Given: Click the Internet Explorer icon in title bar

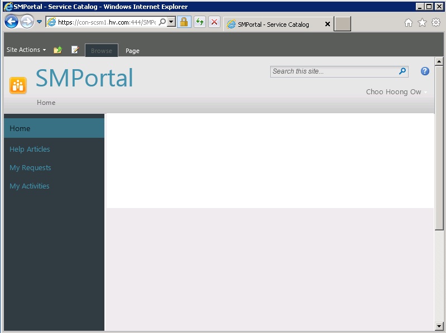Looking at the screenshot, I should click(8, 7).
